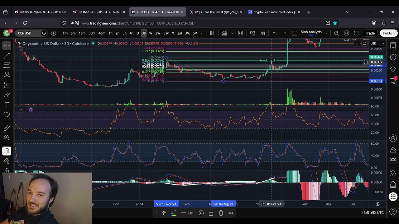Screen dimensions: 399x224
Task: Expand the timeframe list dropdown
Action: pos(202,33)
